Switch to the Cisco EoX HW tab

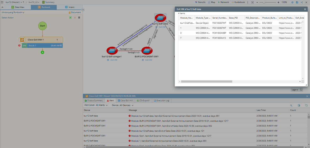point(125,101)
